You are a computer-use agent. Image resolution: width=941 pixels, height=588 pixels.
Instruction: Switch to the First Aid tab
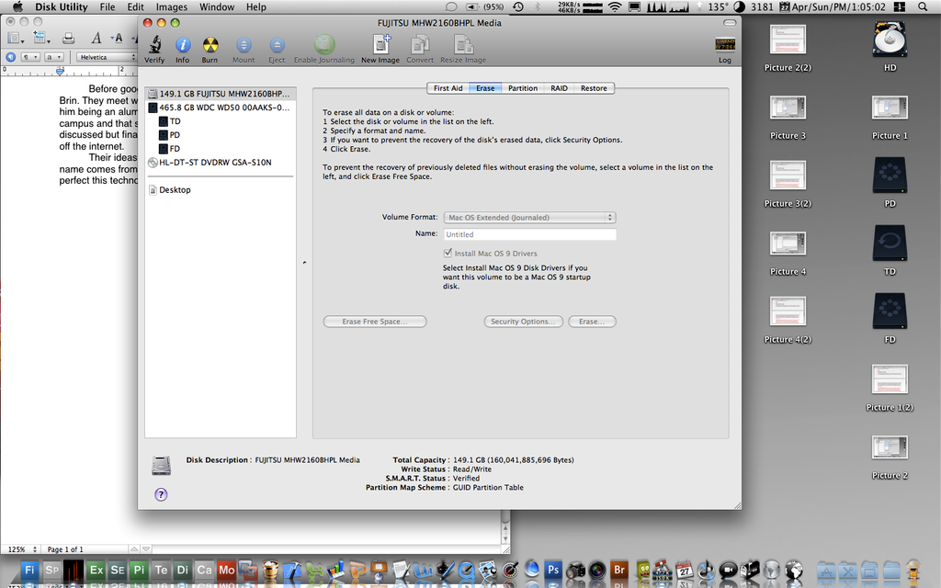[x=448, y=88]
